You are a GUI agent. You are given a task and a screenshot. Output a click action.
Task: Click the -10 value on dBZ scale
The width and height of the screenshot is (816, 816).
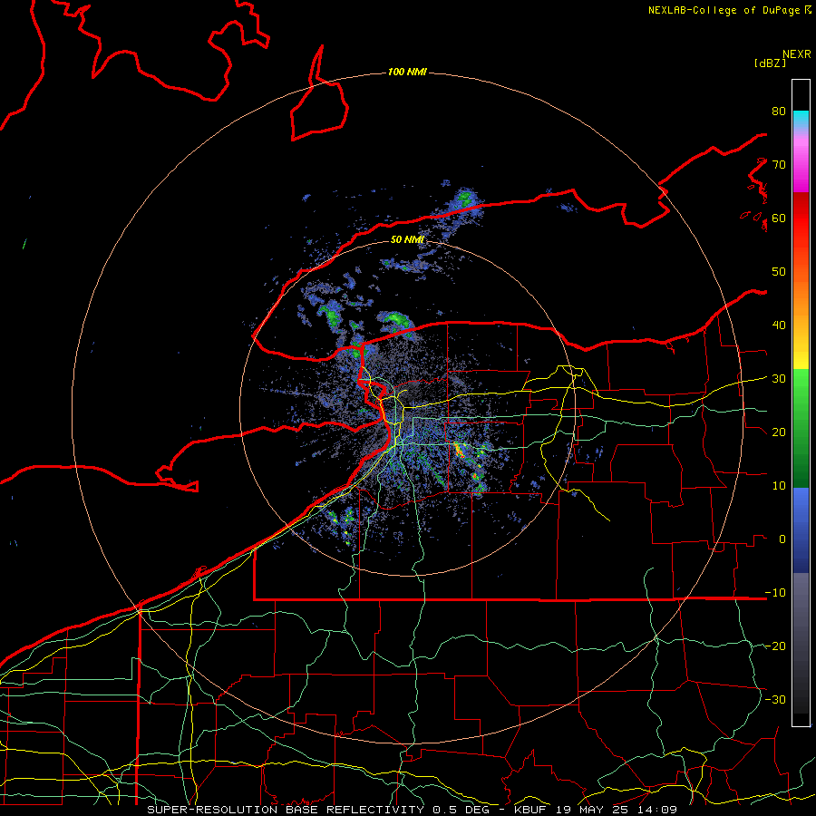pos(775,592)
